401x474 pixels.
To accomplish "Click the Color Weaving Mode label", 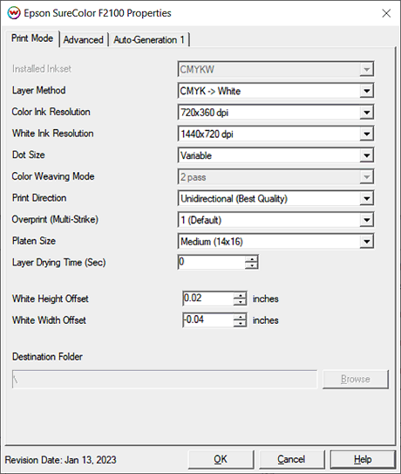I will point(53,176).
